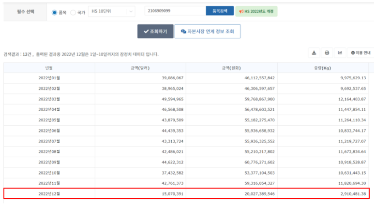Open the HS 2022년도 개정 notice
374x205 pixels.
(x=256, y=11)
